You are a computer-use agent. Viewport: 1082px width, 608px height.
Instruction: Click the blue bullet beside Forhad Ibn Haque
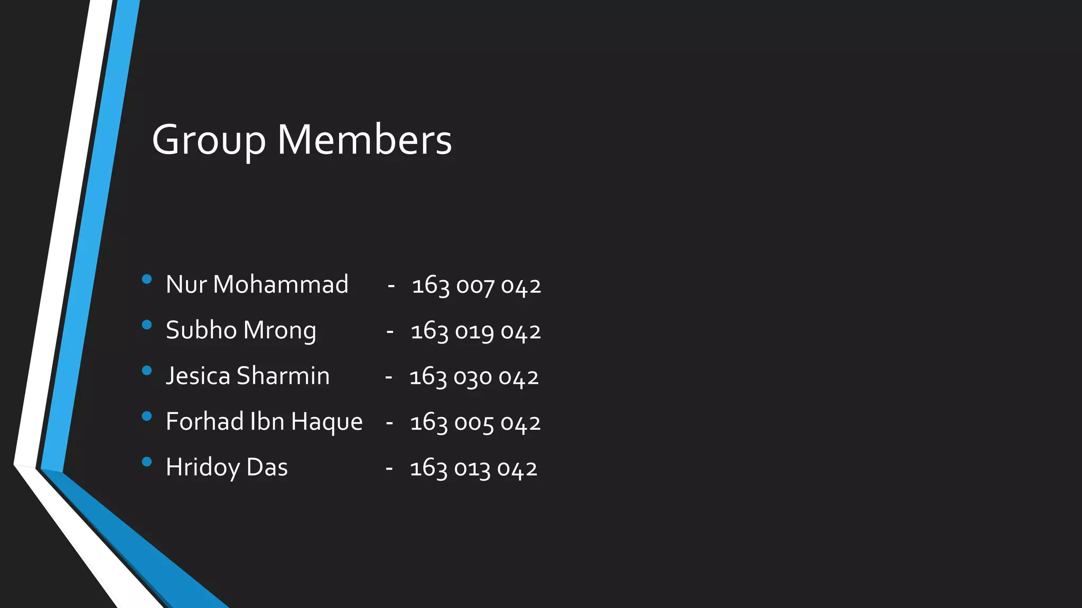click(x=147, y=416)
